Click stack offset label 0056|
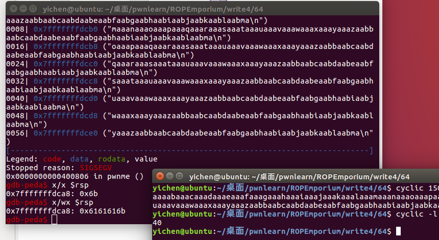This screenshot has width=439, height=240. [17, 133]
